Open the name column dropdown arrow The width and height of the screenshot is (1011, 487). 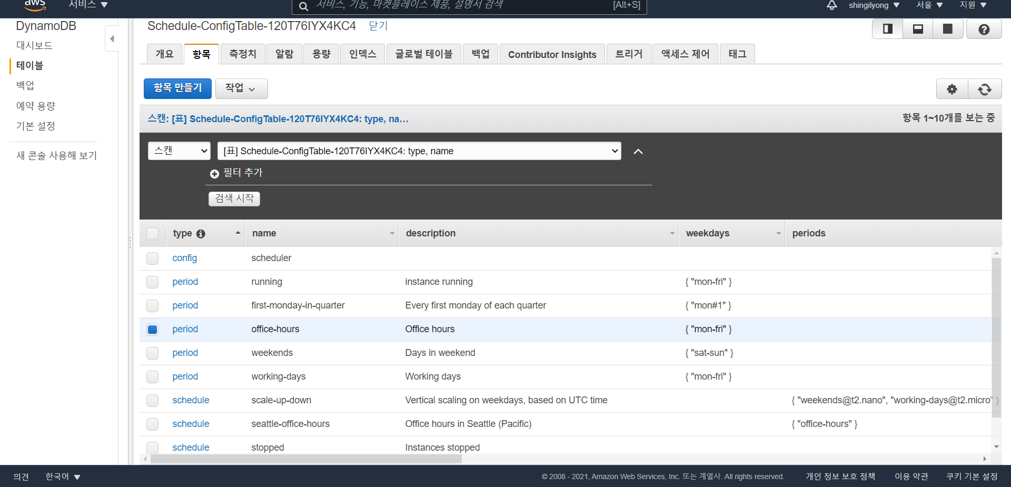click(392, 233)
